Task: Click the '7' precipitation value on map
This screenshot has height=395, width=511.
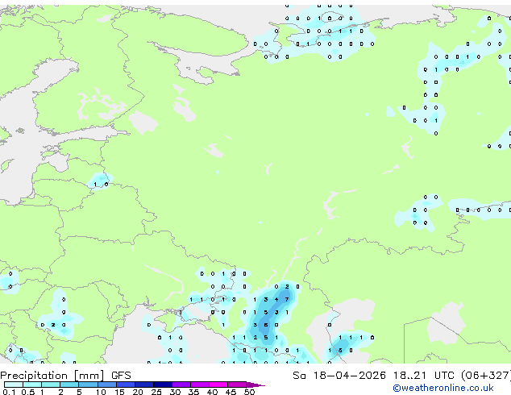Action: [287, 299]
